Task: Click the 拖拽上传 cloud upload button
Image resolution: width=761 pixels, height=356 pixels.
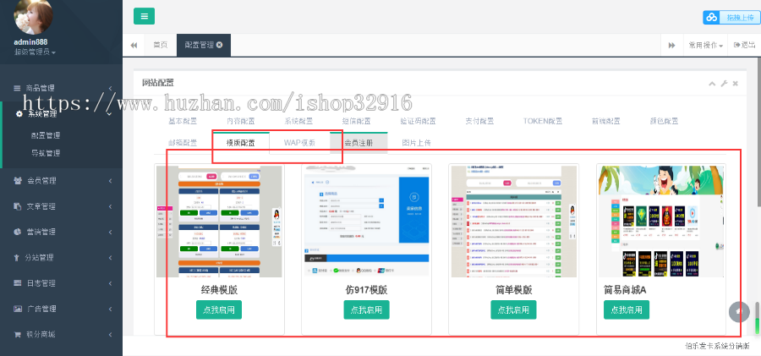Action: point(731,18)
